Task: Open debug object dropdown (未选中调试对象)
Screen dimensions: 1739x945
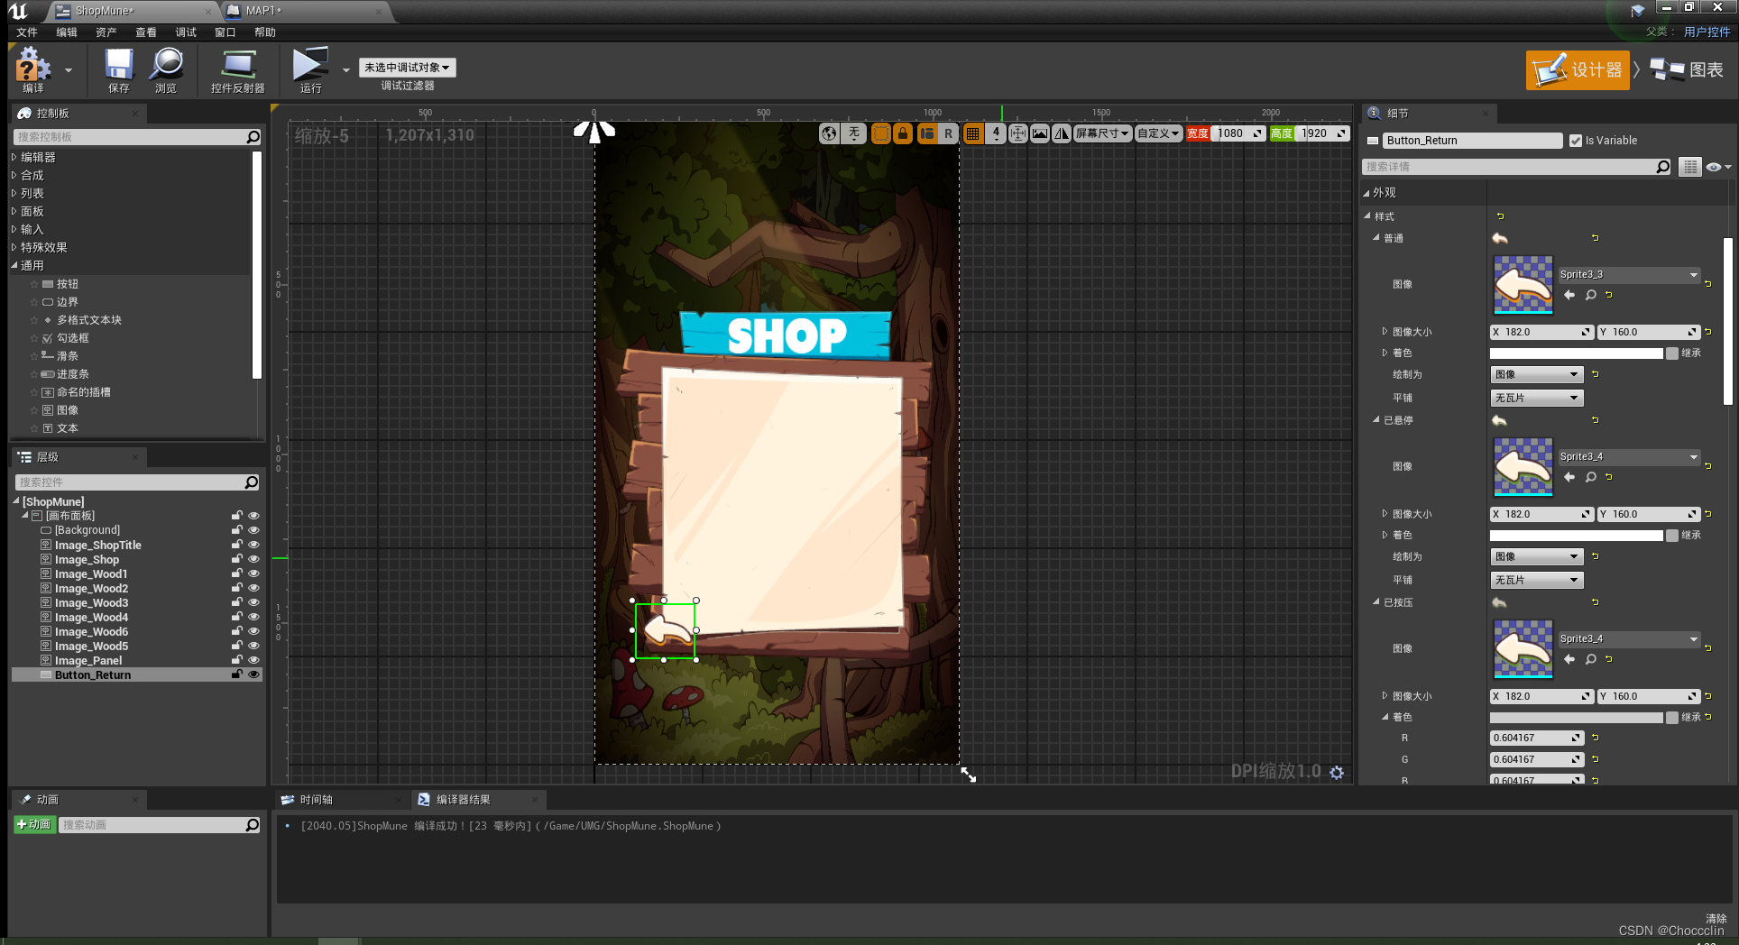Action: click(x=407, y=68)
